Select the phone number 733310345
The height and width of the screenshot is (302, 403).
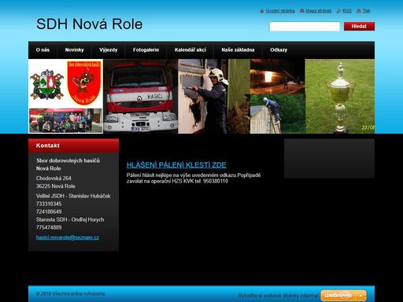(49, 204)
